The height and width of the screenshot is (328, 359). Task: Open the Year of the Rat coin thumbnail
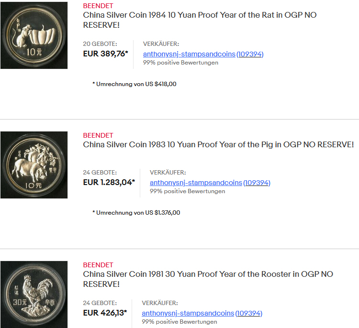[x=34, y=35]
